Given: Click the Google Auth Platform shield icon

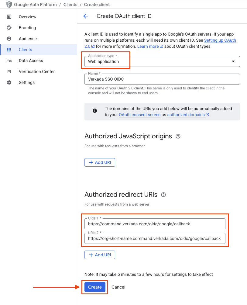Looking at the screenshot, I should tap(9, 5).
